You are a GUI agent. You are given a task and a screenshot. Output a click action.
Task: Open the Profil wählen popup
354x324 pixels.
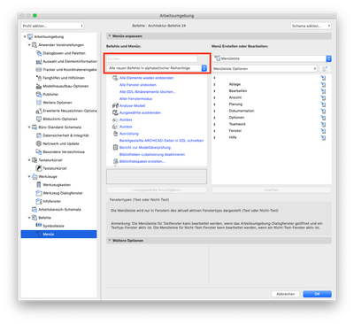pos(52,26)
